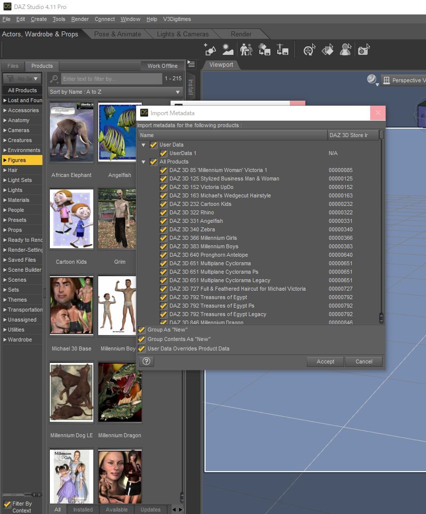
Task: Click the Name column header
Action: point(232,135)
